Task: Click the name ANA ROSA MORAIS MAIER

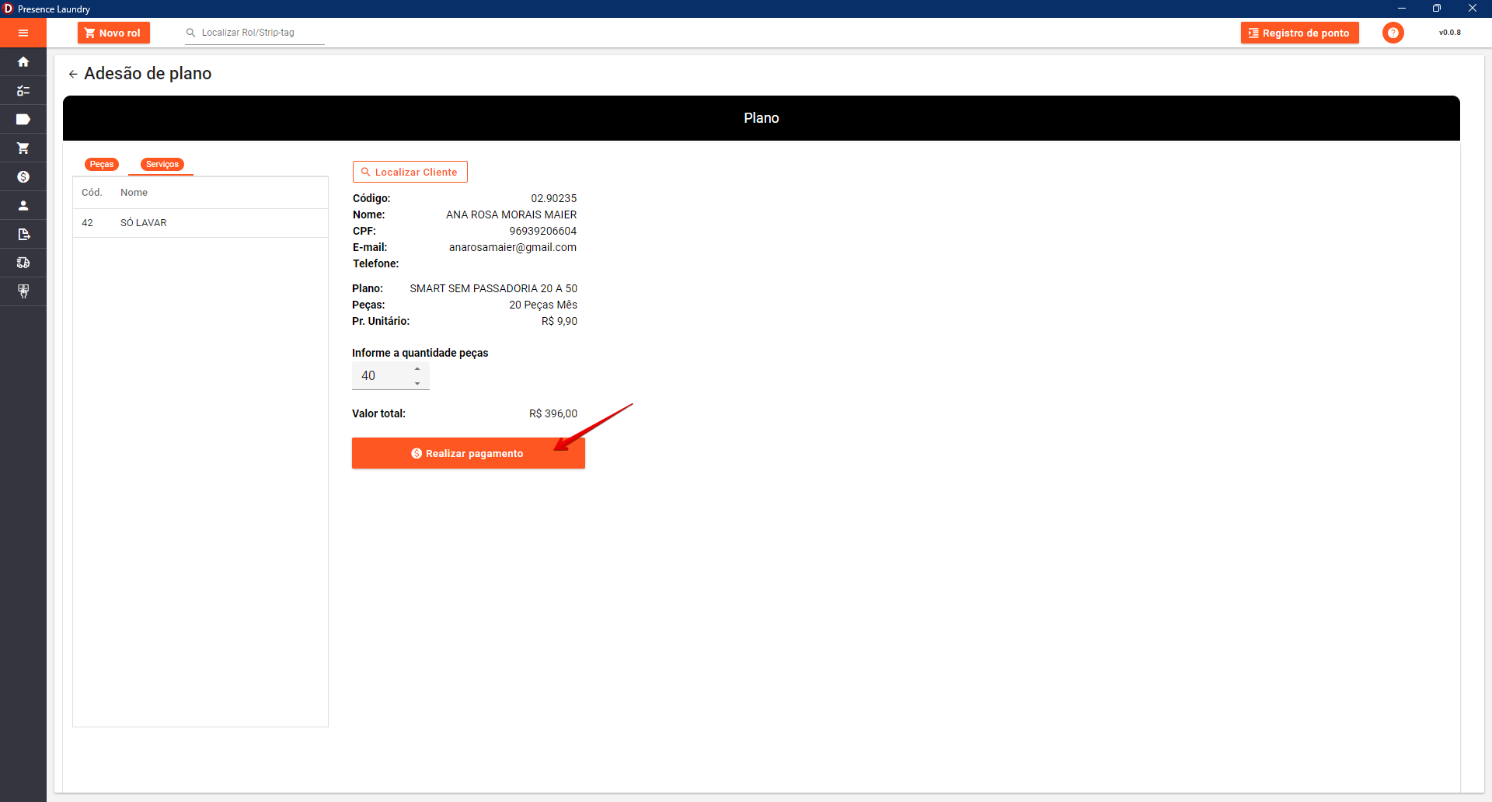Action: click(x=511, y=214)
